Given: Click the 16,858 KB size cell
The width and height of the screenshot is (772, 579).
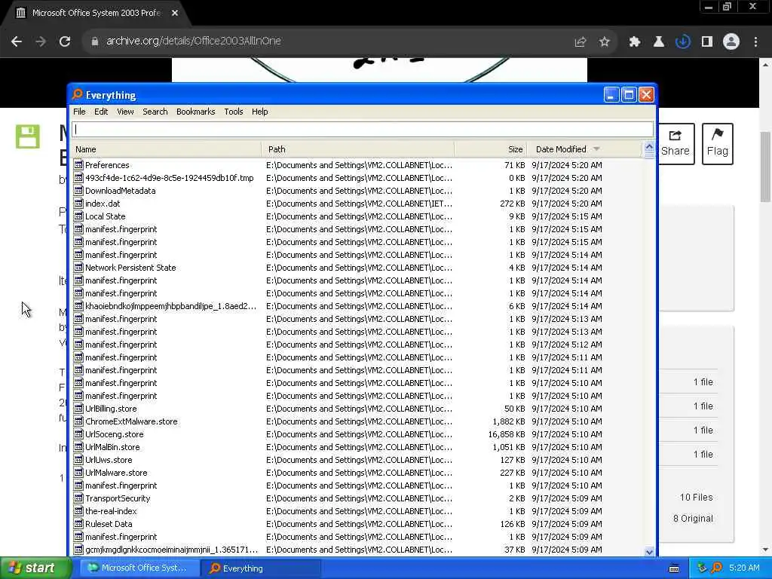Looking at the screenshot, I should click(x=506, y=434).
